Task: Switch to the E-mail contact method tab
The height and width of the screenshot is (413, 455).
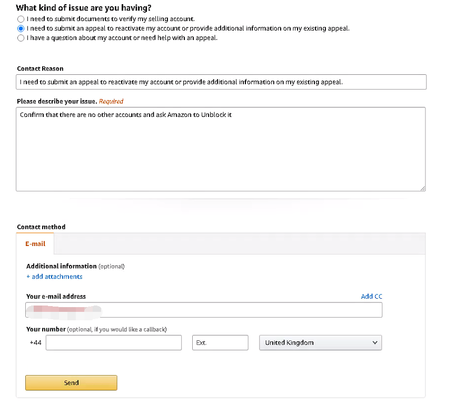Action: pos(35,244)
